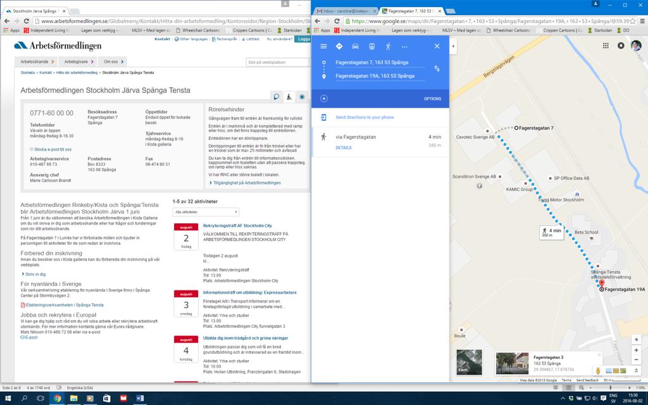Click the speech bubble icon beside the page title
Screen dimensions: 648x405
click(276, 97)
